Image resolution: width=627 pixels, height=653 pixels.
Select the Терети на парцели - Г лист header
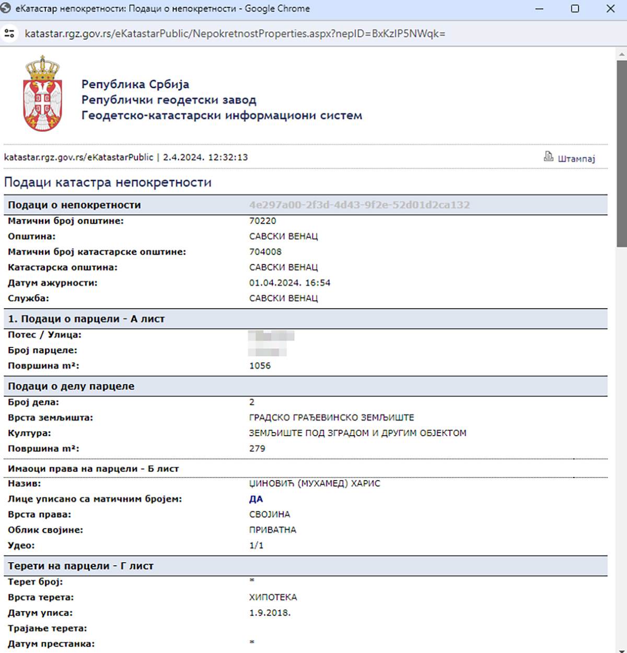click(x=80, y=566)
